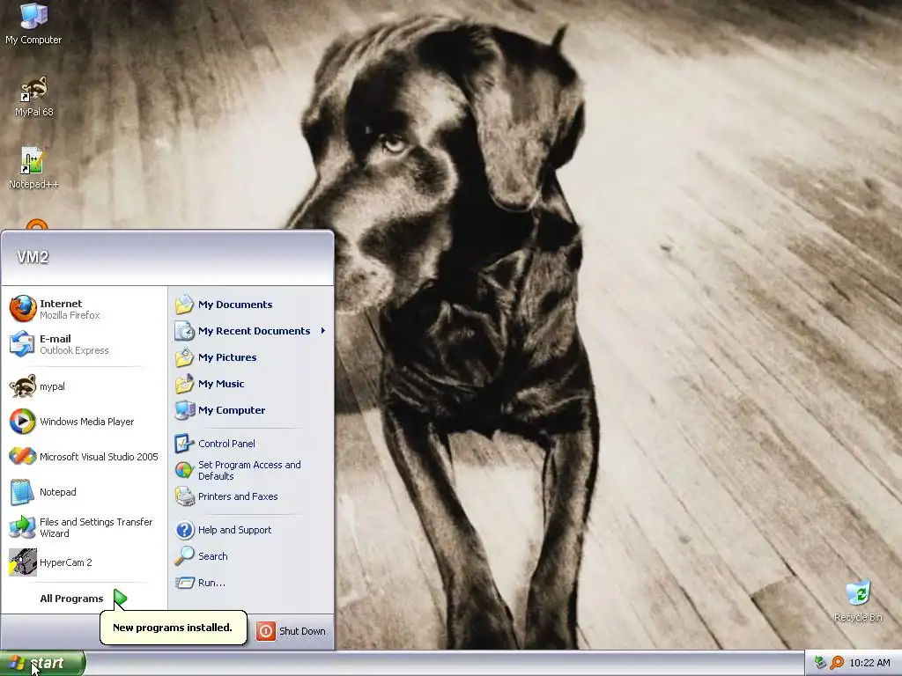The height and width of the screenshot is (676, 902).
Task: Click the Files and Settings Transfer Wizard icon
Action: click(22, 527)
